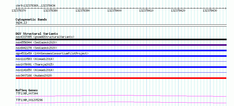
Task: Click ruler position 132378390
Action: point(83,11)
